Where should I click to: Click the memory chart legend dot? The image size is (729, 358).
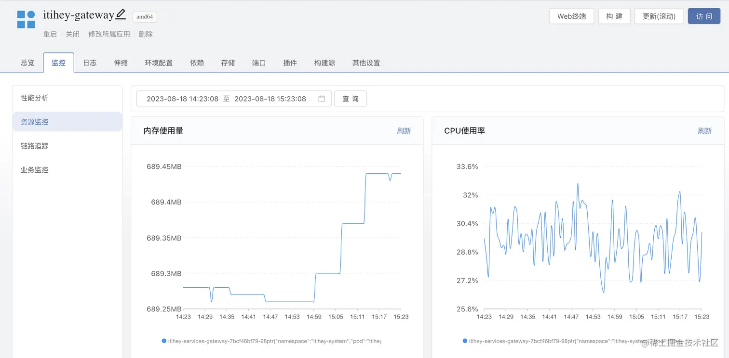pos(164,341)
